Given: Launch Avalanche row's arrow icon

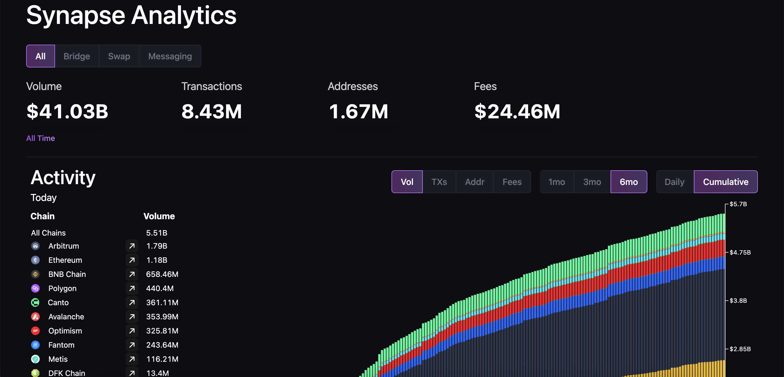Looking at the screenshot, I should tap(132, 317).
